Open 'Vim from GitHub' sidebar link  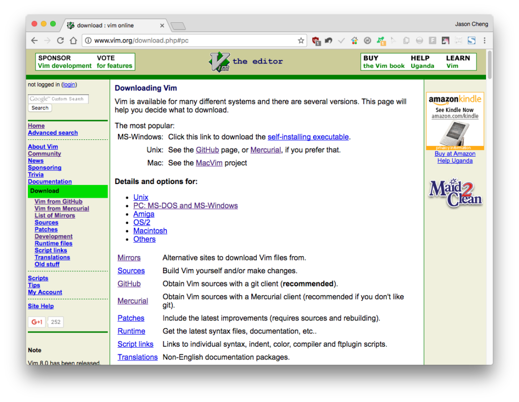pos(58,201)
